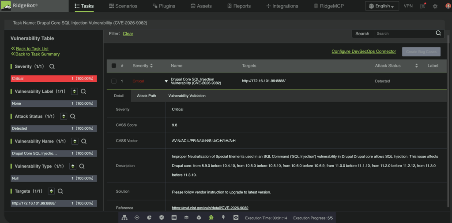
Task: Open the green bug vulnerability icon
Action: [x=211, y=218]
